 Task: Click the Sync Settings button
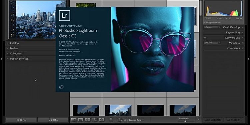click(234, 120)
